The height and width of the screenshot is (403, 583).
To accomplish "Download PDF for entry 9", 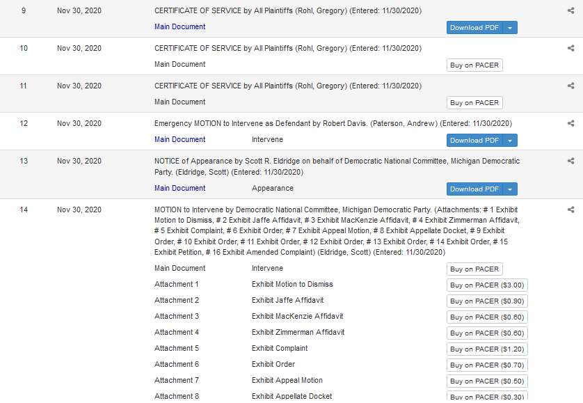I will tap(474, 28).
